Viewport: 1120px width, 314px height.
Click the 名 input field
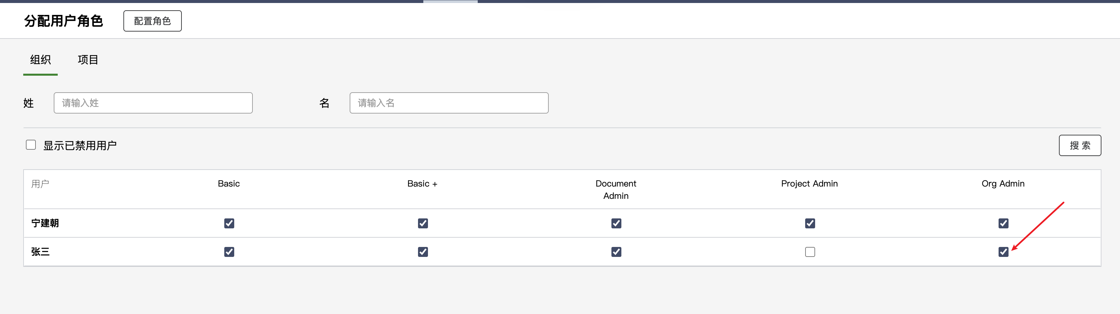(x=449, y=103)
